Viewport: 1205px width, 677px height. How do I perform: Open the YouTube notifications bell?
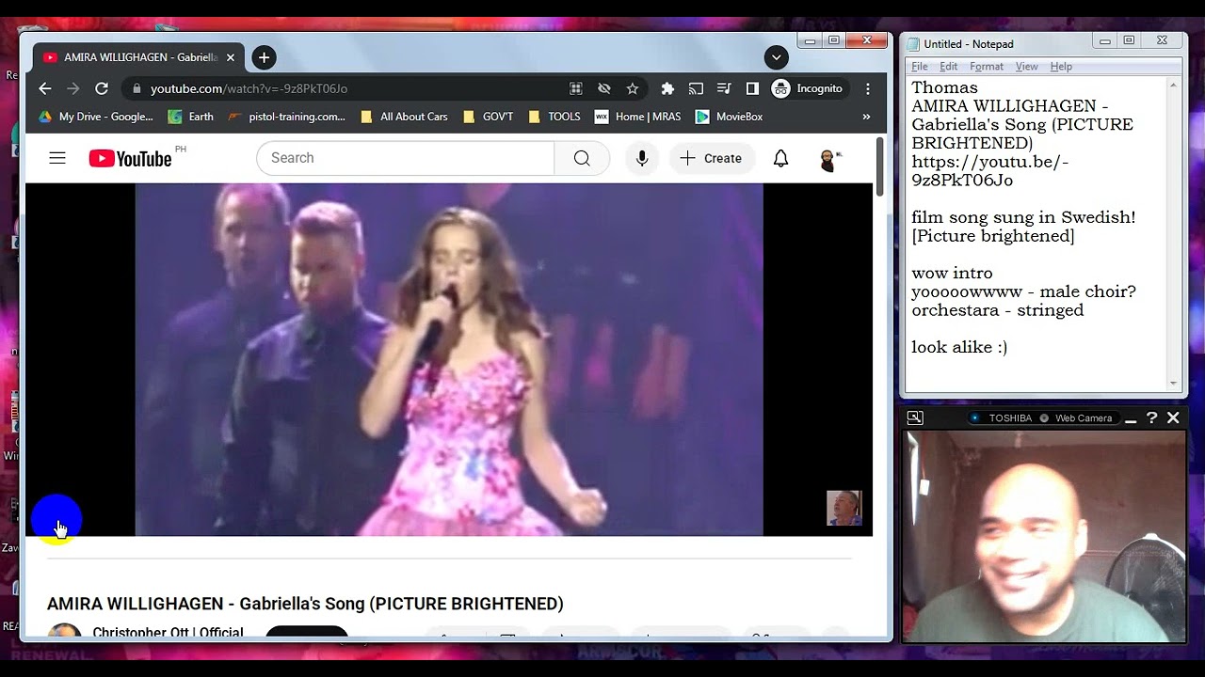pos(780,158)
